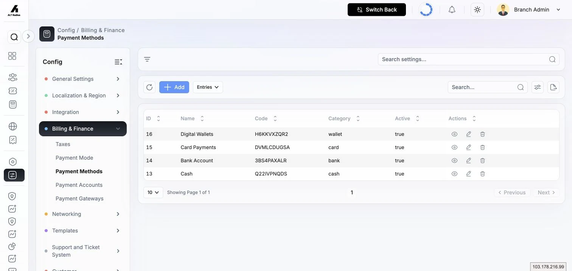
Task: Expand Integration section
Action: 83,112
